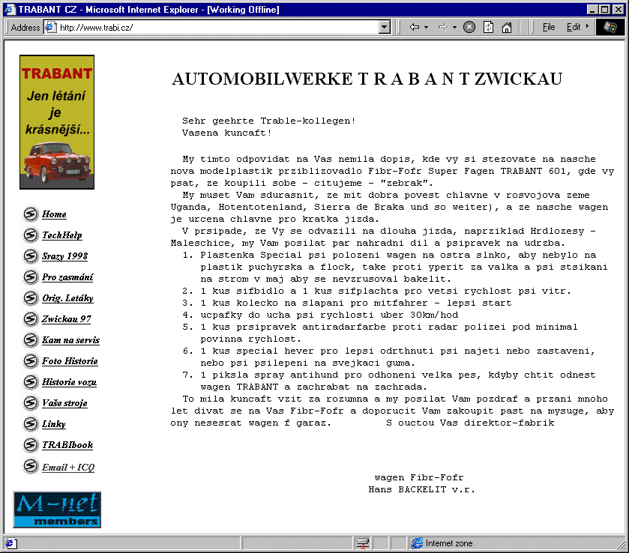629x553 pixels.
Task: Go to the TechHelp page link
Action: pyautogui.click(x=62, y=235)
